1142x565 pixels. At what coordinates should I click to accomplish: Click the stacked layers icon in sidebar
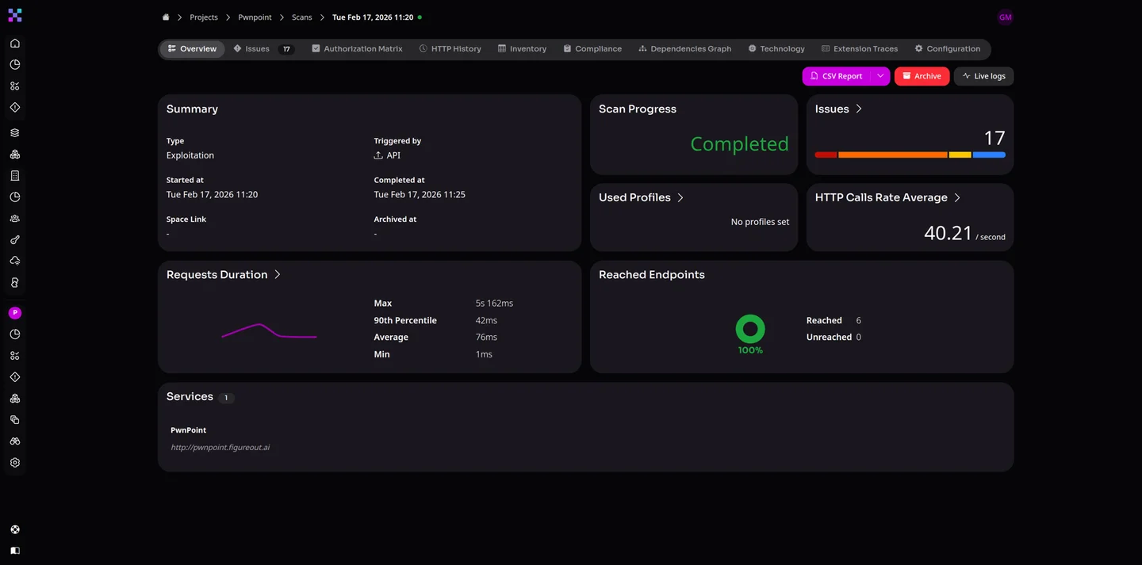pyautogui.click(x=15, y=133)
